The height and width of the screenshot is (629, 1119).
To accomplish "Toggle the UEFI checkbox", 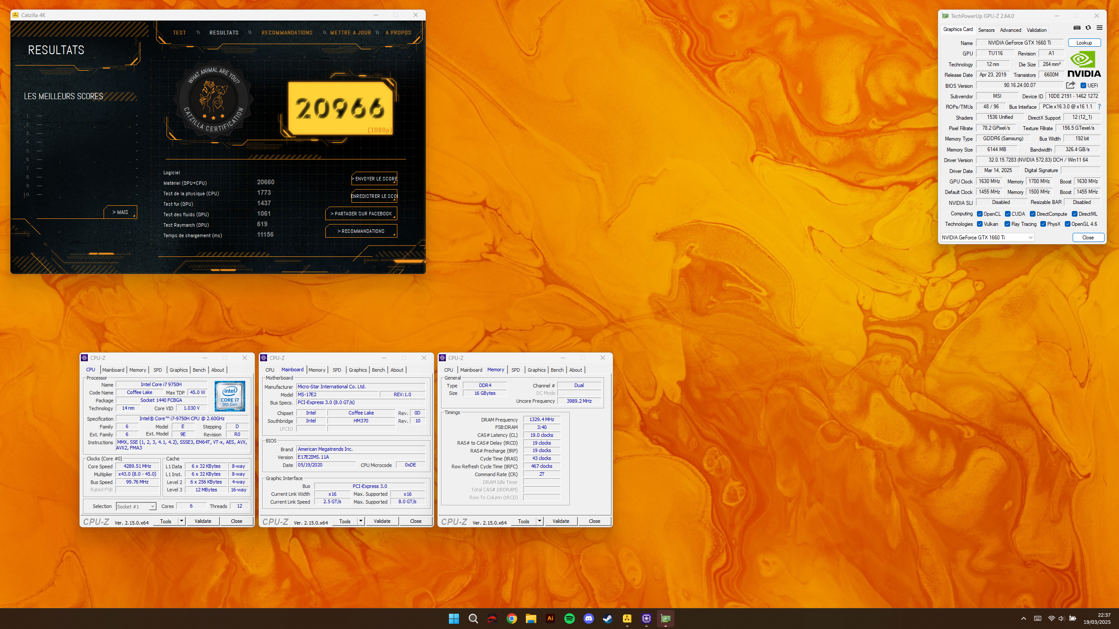I will point(1083,86).
